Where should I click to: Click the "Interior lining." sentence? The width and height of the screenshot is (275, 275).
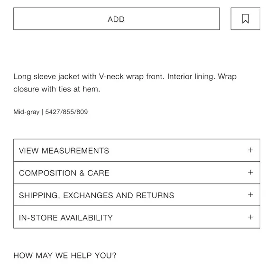tap(191, 77)
